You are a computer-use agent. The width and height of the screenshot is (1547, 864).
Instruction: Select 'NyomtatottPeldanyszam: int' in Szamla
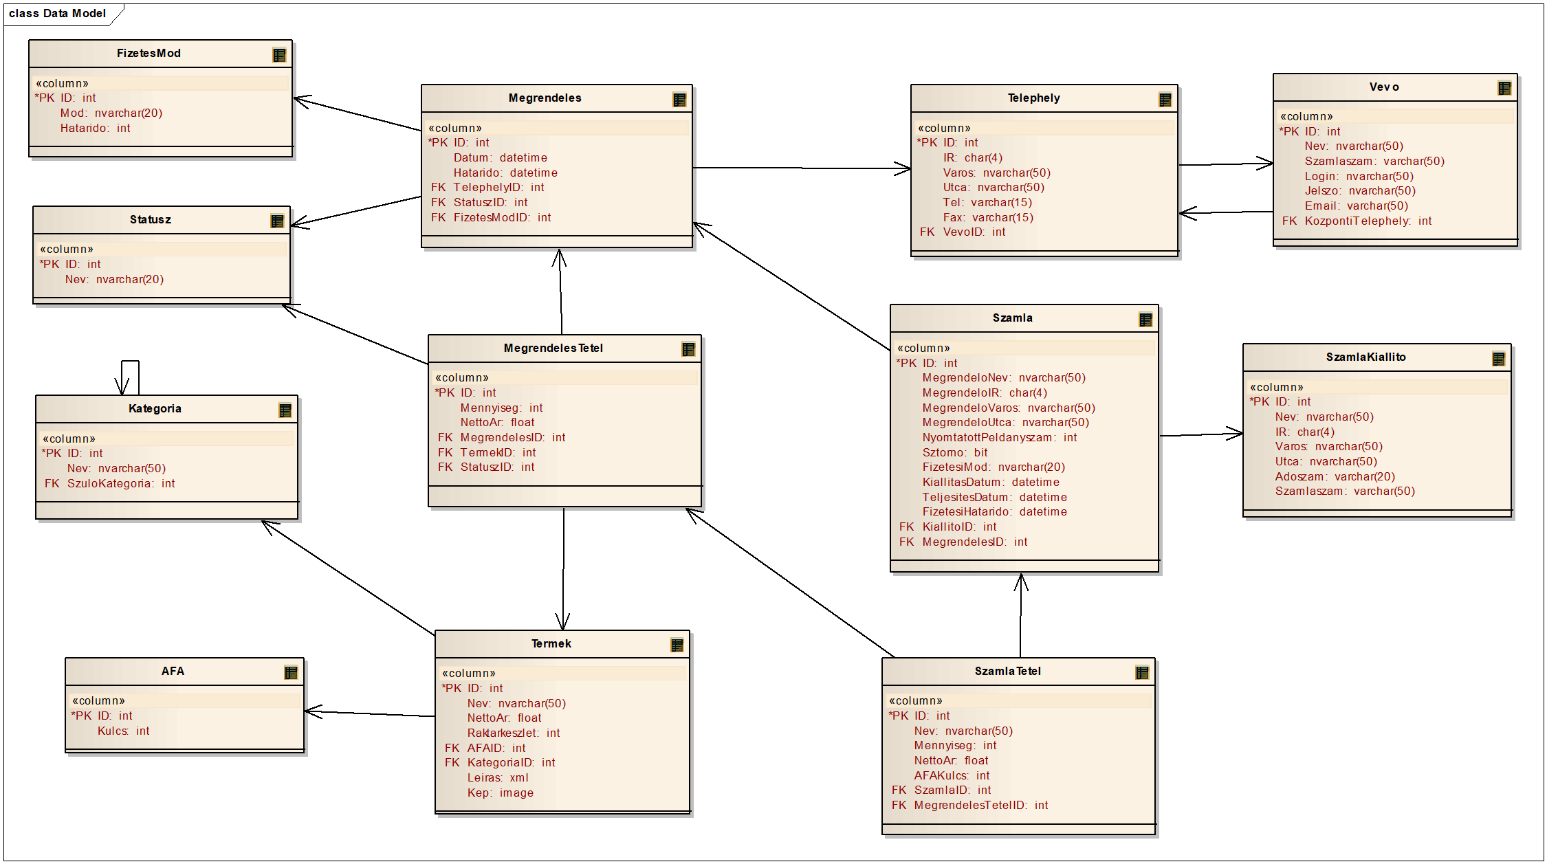[x=1000, y=438]
